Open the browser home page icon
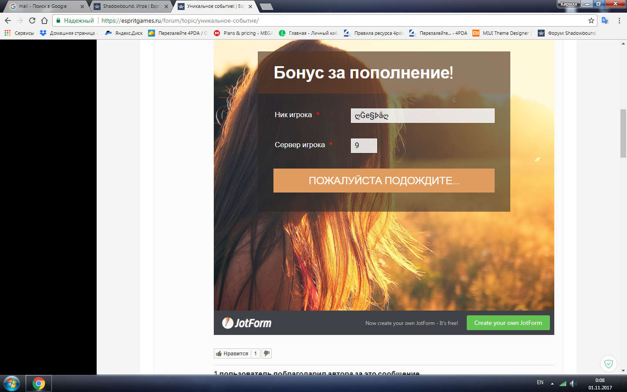Viewport: 627px width, 392px height. pos(44,20)
